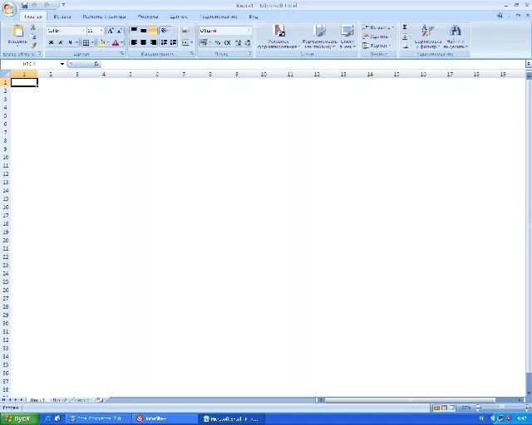Open the round Office button menu
The height and width of the screenshot is (425, 532).
click(9, 9)
